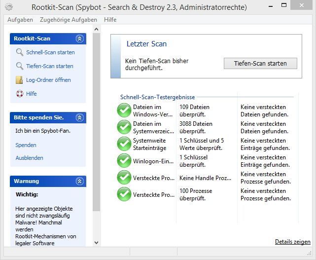Viewport: 316px width, 260px height.
Task: Click green check icon for Winlogon-Einträge
Action: coord(124,160)
